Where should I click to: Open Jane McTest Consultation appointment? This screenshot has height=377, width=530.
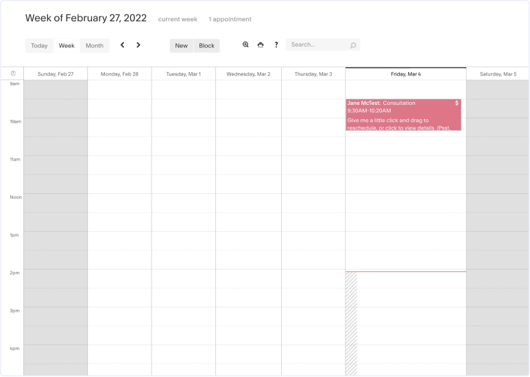coord(403,115)
